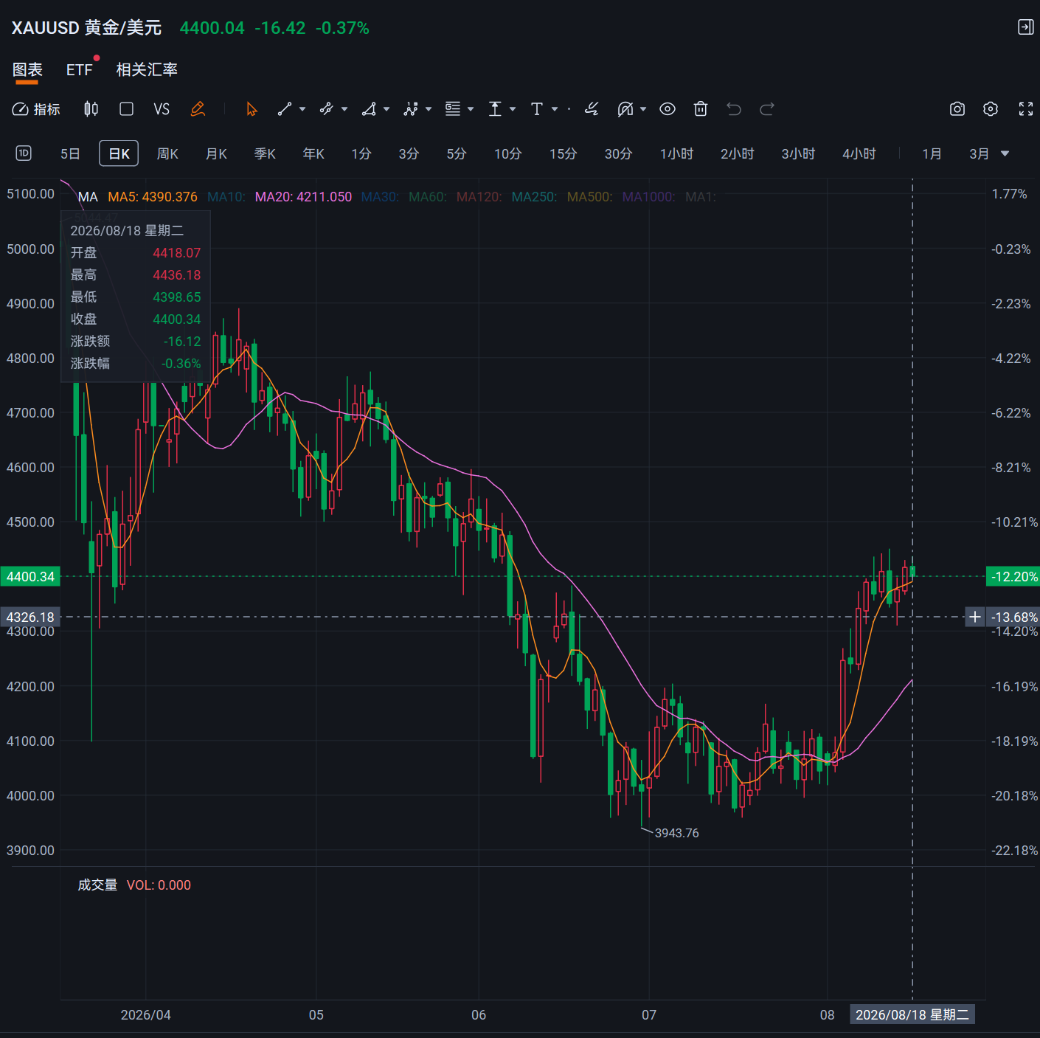Toggle the MA10 moving average line
The width and height of the screenshot is (1040, 1038).
click(226, 197)
